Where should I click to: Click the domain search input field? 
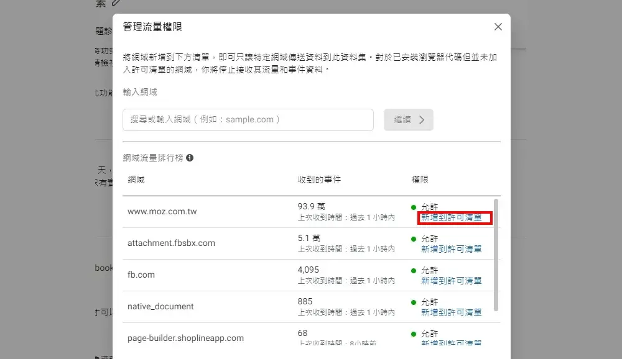[x=248, y=120]
